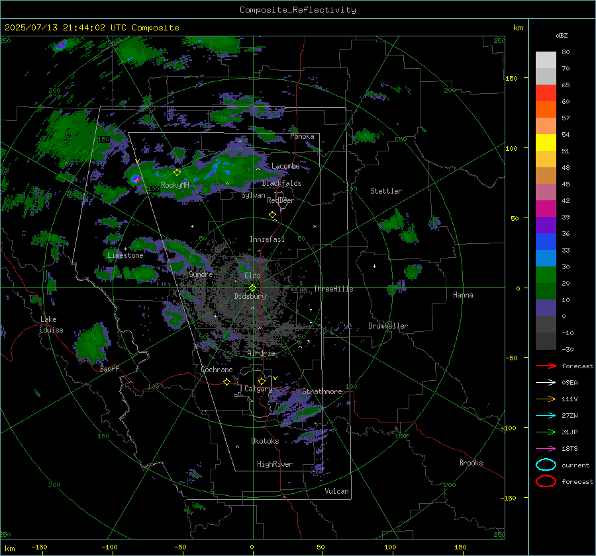596x556 pixels.
Task: Click the Sundre town label
Action: pyautogui.click(x=201, y=274)
